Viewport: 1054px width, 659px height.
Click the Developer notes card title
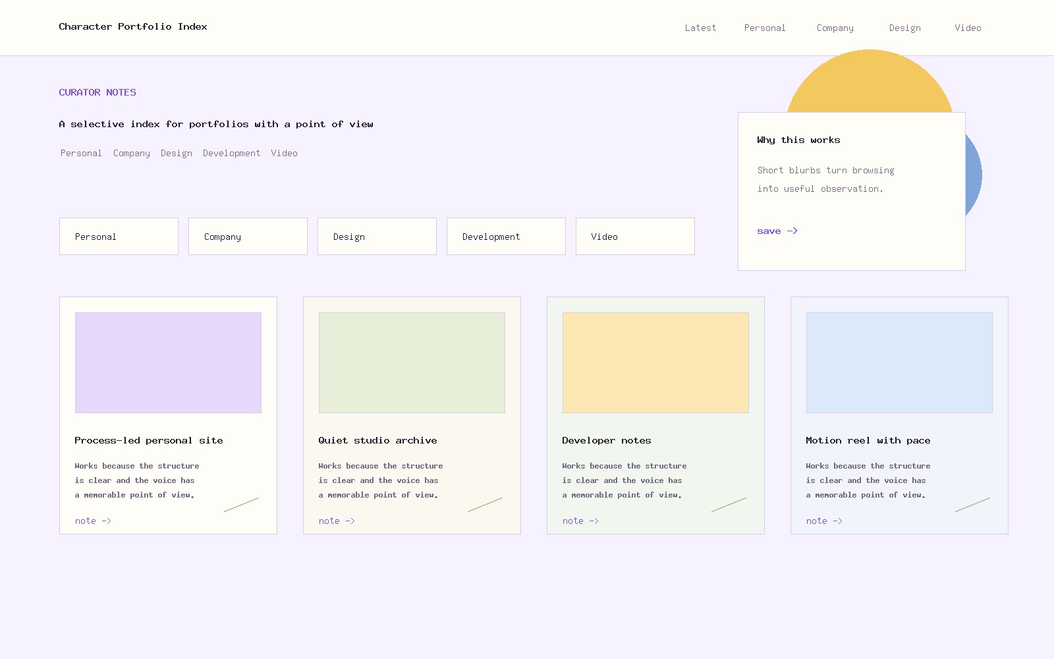(607, 440)
